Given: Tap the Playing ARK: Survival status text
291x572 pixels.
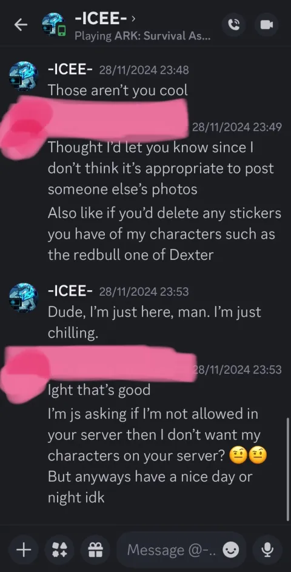Looking at the screenshot, I should coord(142,36).
